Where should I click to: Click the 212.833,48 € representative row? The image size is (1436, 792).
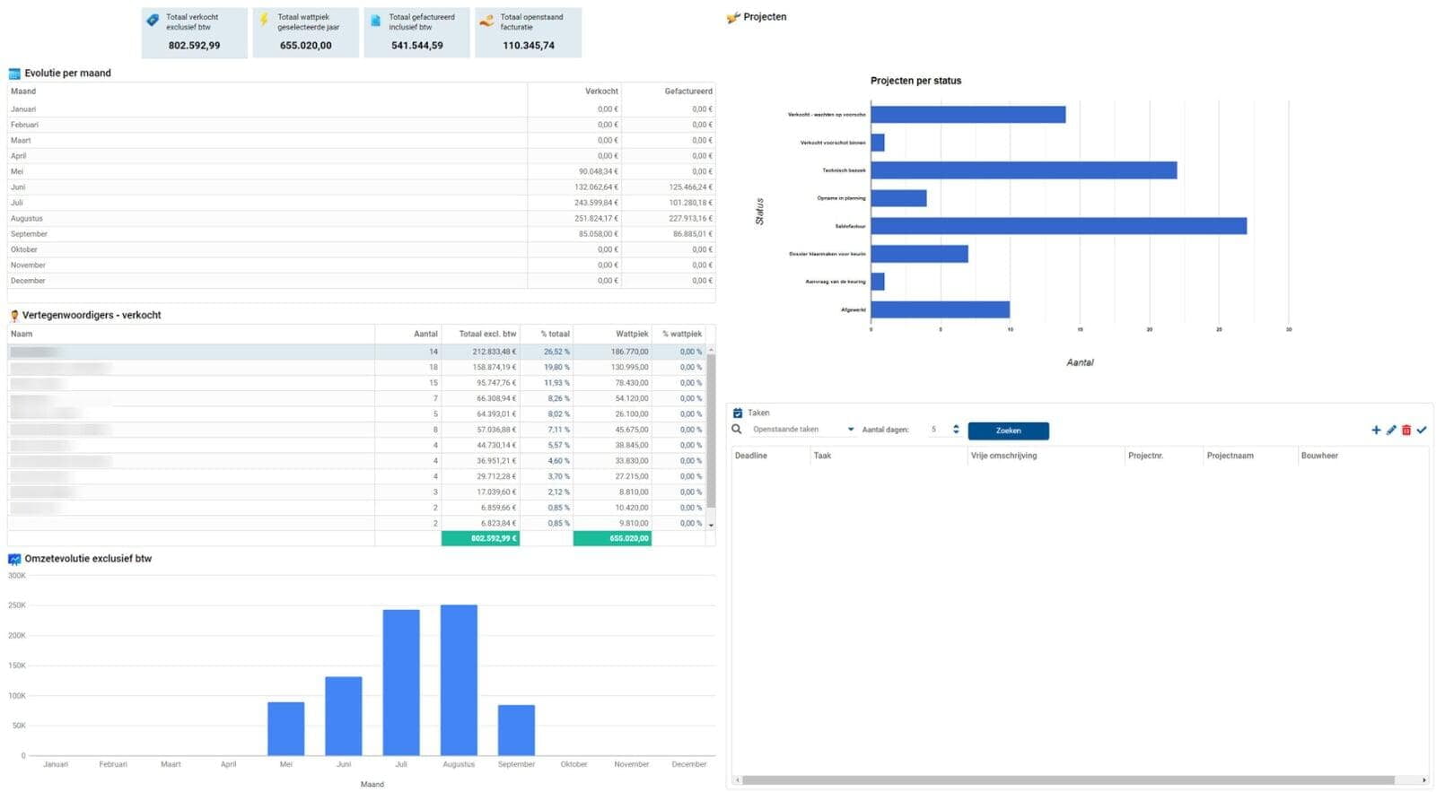(x=357, y=352)
